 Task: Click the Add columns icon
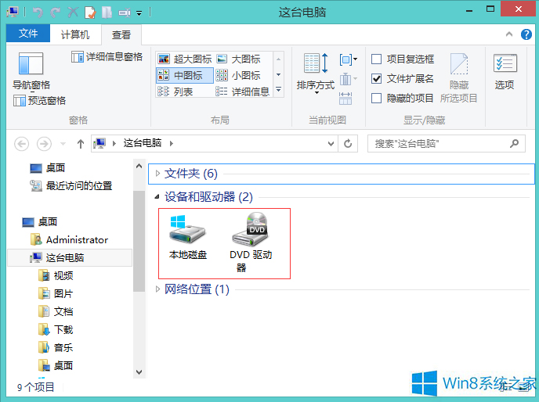point(348,79)
